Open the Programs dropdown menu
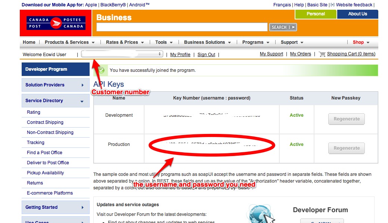Viewport: 388px width, 223px height. 255,42
